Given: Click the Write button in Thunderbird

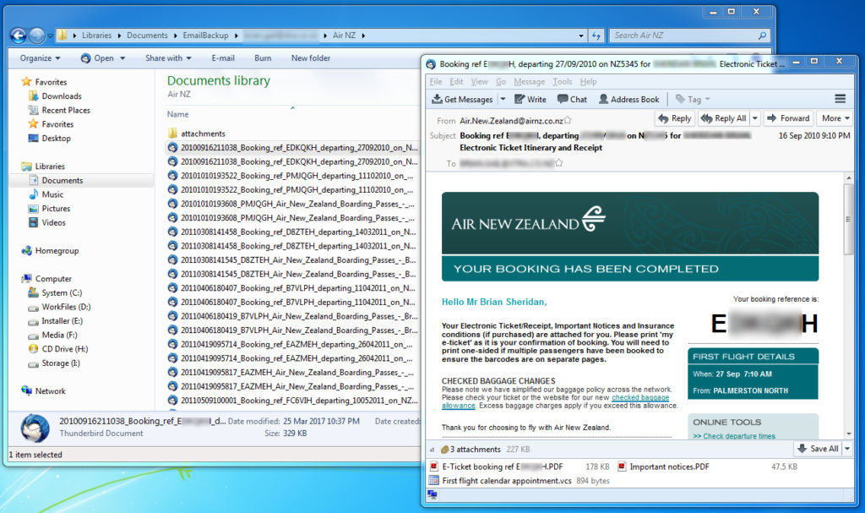Looking at the screenshot, I should [530, 100].
